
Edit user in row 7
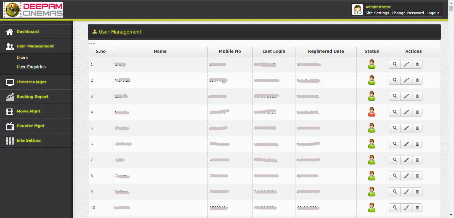tap(406, 160)
